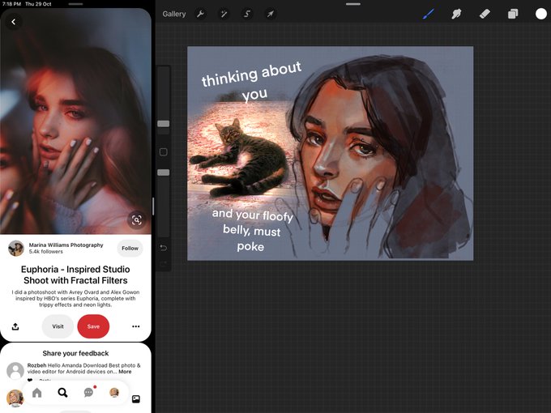Open the Adjustments magic wand menu
Viewport: 551px width, 413px height.
coord(224,14)
